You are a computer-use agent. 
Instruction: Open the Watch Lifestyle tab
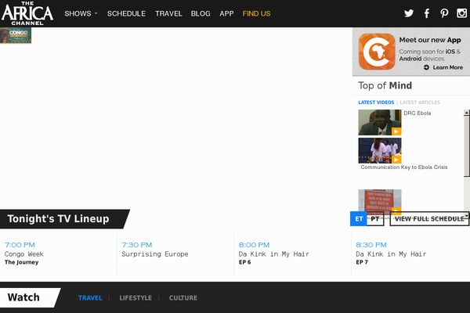136,297
